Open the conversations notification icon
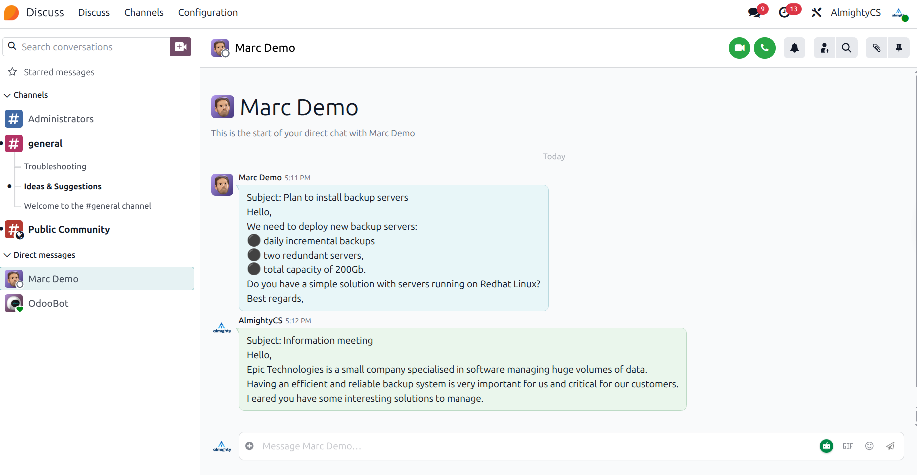Screen dimensions: 917x475 pyautogui.click(x=755, y=12)
